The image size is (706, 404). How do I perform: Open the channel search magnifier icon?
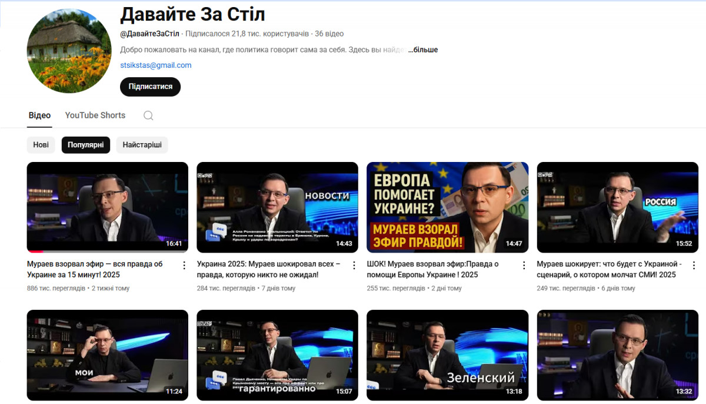tap(148, 115)
